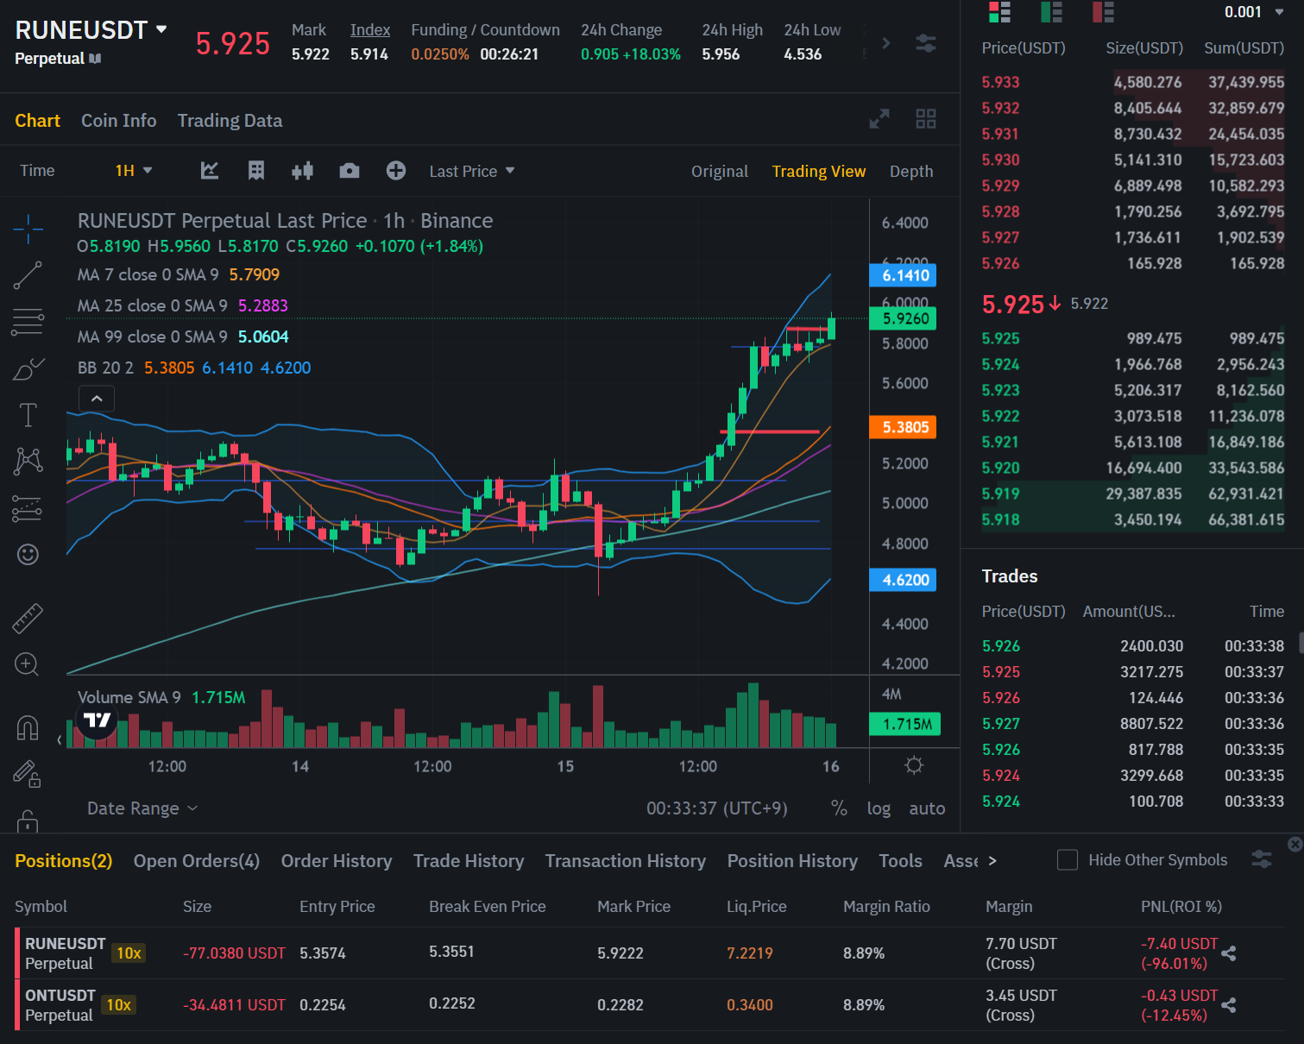Open the Last Price dropdown
Image resolution: width=1304 pixels, height=1044 pixels.
pyautogui.click(x=472, y=171)
